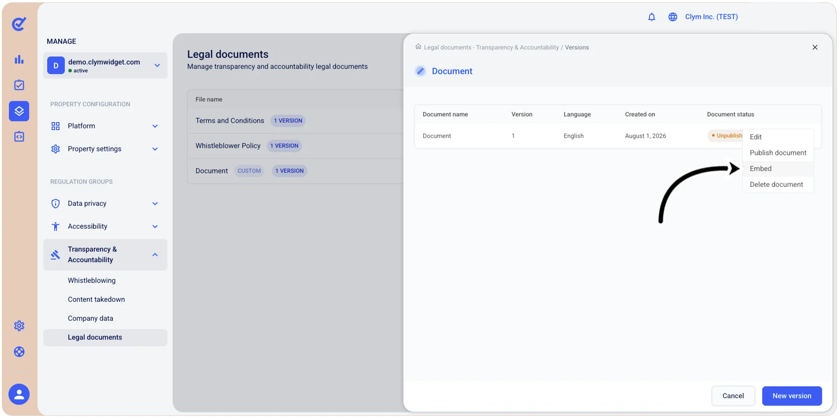839x418 pixels.
Task: Open Clym Inc. (TEST) account link
Action: [711, 17]
